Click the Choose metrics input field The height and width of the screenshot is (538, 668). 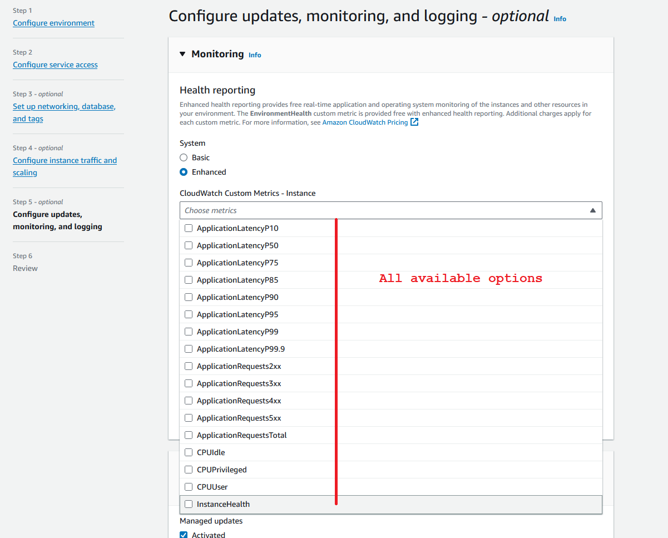pyautogui.click(x=384, y=210)
